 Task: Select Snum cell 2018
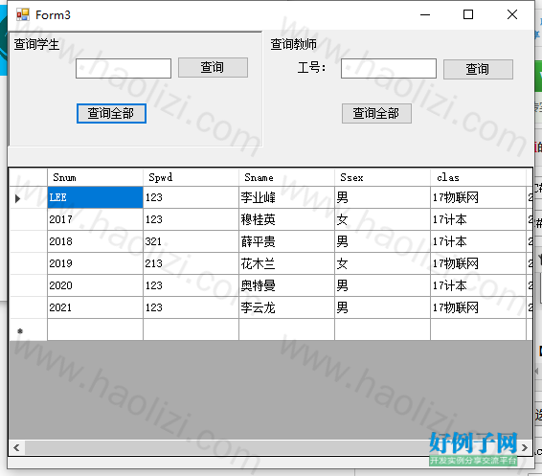click(95, 241)
